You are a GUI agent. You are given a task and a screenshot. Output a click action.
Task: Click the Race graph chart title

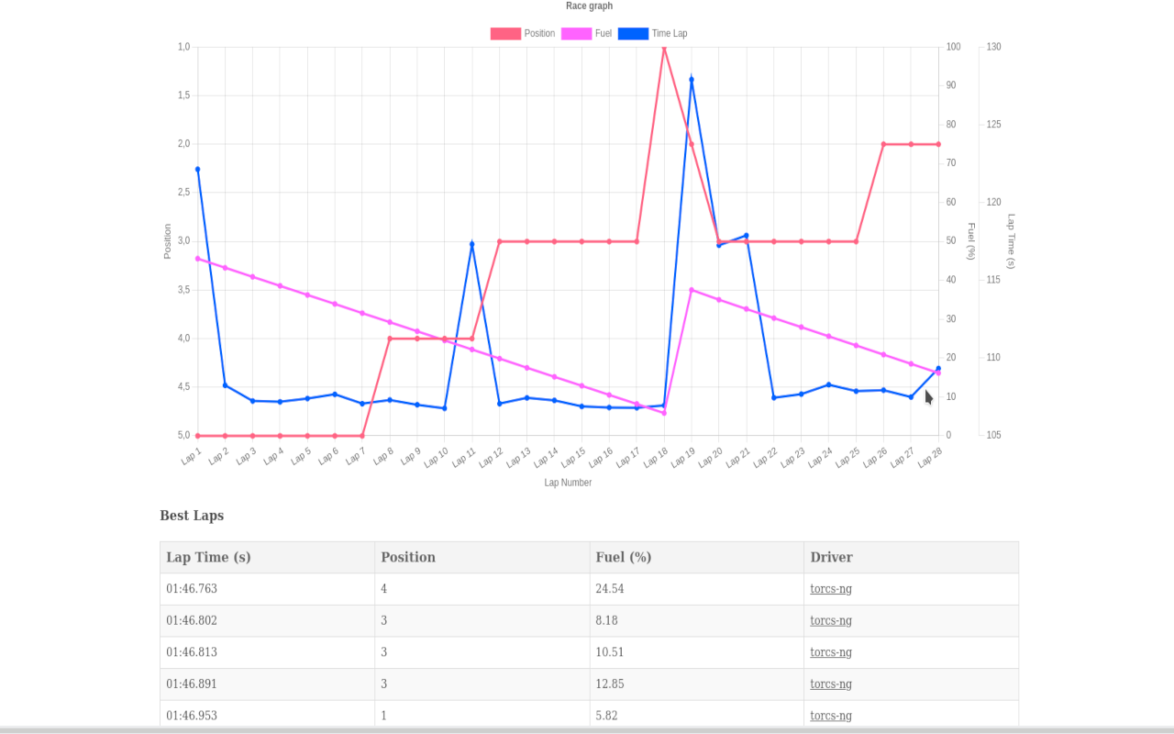589,6
